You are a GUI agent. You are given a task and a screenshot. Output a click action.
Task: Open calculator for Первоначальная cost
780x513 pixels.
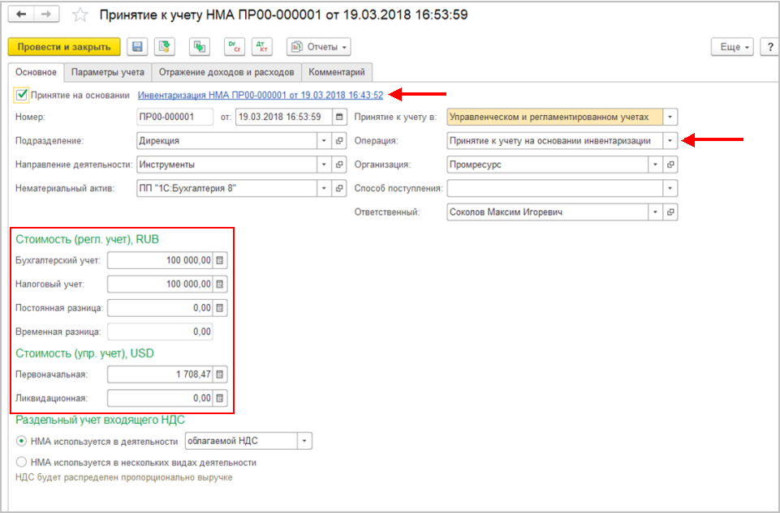coord(220,374)
